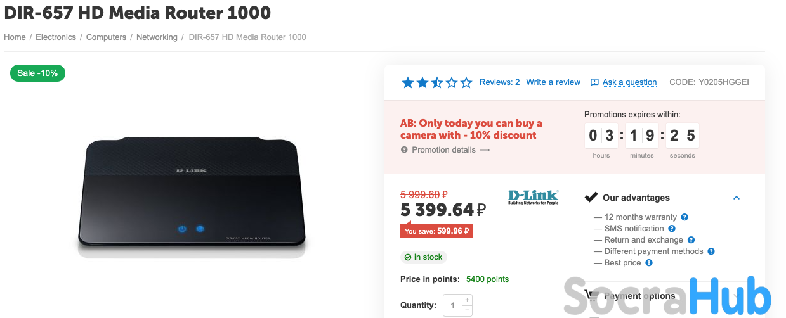This screenshot has width=786, height=318.
Task: Increase quantity with the plus stepper
Action: [x=467, y=300]
